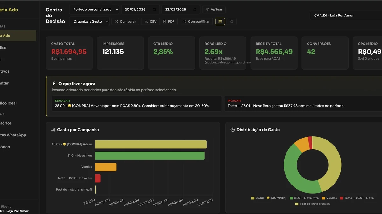
Task: Click the bar chart icon beside Gasto por Campanha
Action: coord(53,130)
